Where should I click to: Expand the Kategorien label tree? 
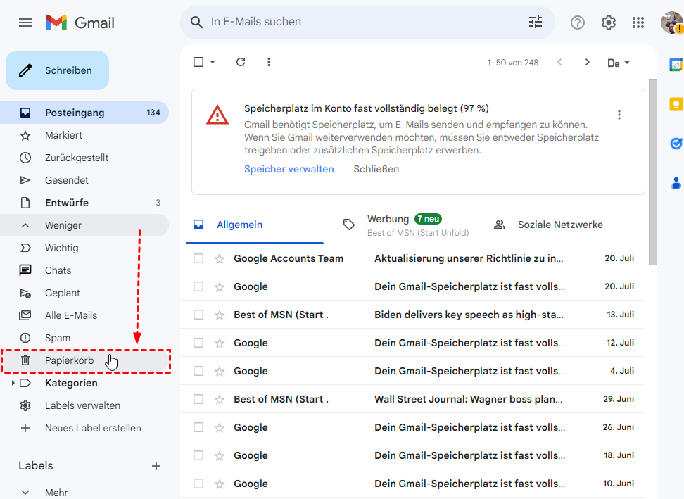point(13,383)
